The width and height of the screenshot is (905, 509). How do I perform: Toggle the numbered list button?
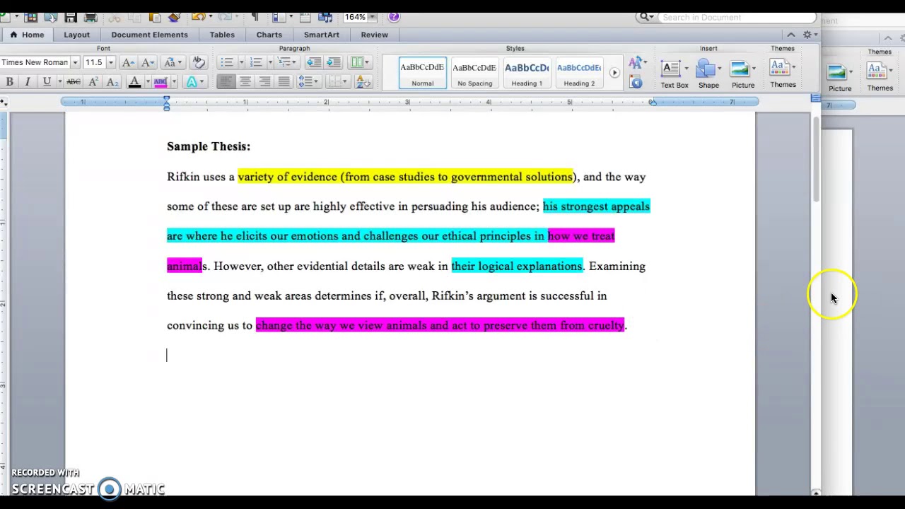(256, 62)
